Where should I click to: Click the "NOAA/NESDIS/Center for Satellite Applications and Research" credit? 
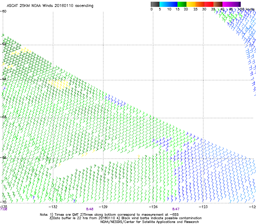pyautogui.click(x=149, y=222)
